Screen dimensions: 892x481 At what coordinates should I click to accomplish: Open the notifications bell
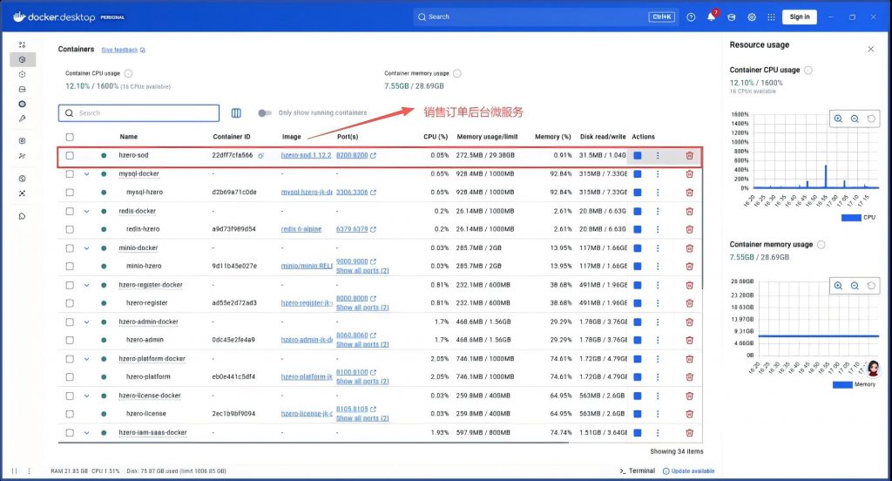coord(711,17)
